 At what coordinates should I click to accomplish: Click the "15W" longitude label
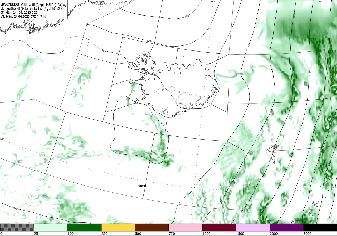point(213,2)
